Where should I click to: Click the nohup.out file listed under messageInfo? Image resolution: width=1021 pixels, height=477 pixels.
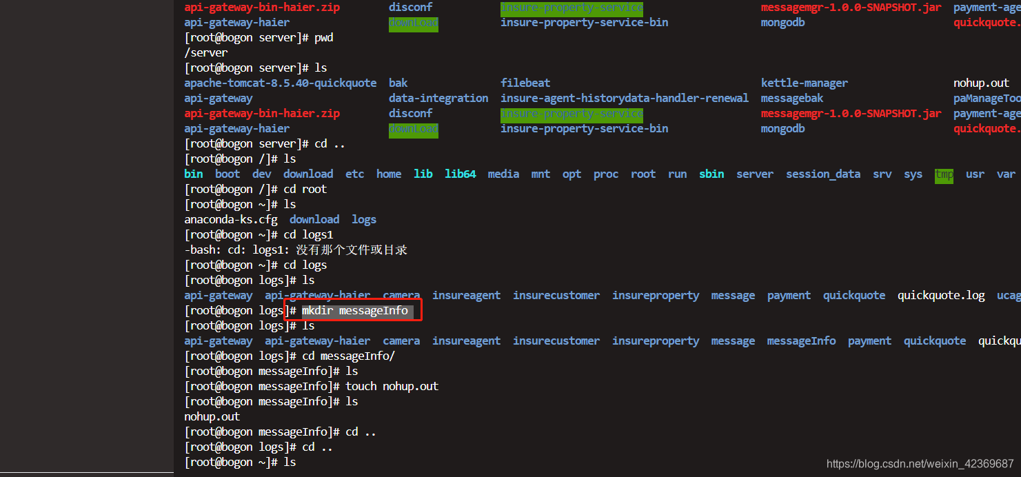pos(211,416)
